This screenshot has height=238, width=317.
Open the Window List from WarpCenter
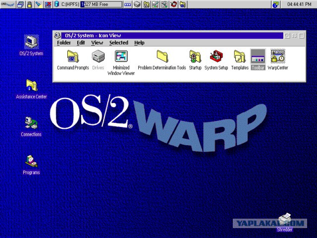20,4
